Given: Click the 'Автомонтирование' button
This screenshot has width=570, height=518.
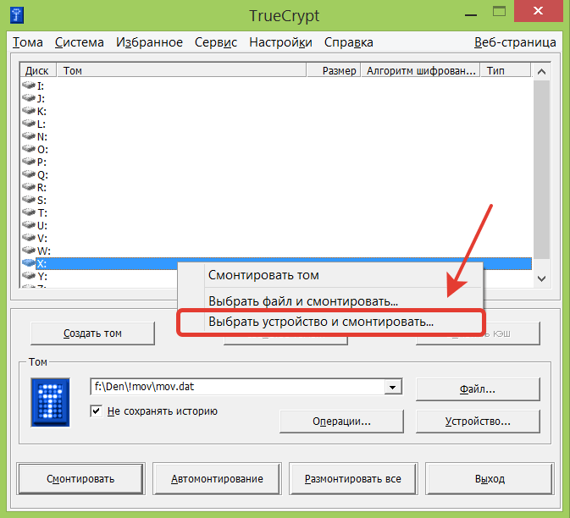Looking at the screenshot, I should (x=217, y=478).
